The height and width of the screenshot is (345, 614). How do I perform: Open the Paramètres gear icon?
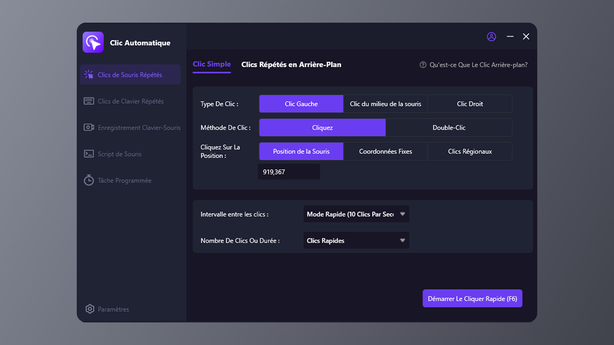point(90,309)
